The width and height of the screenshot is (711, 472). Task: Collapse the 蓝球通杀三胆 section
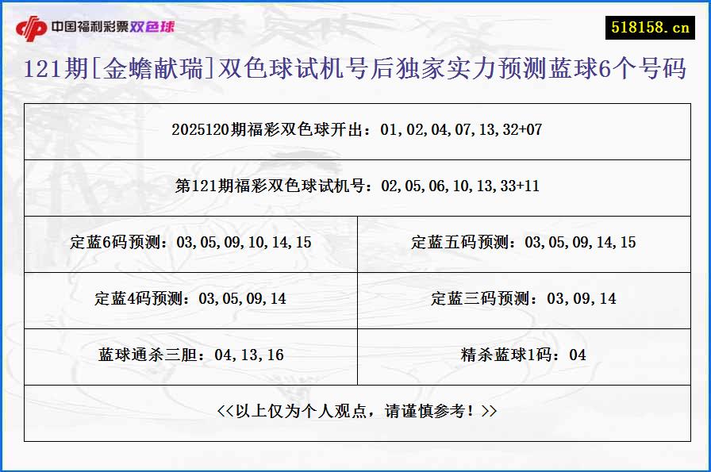[190, 355]
